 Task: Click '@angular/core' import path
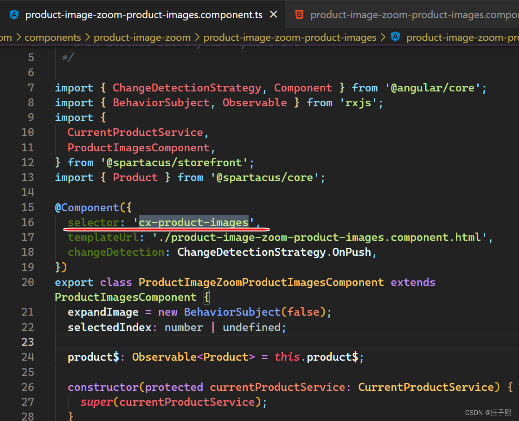coord(433,88)
